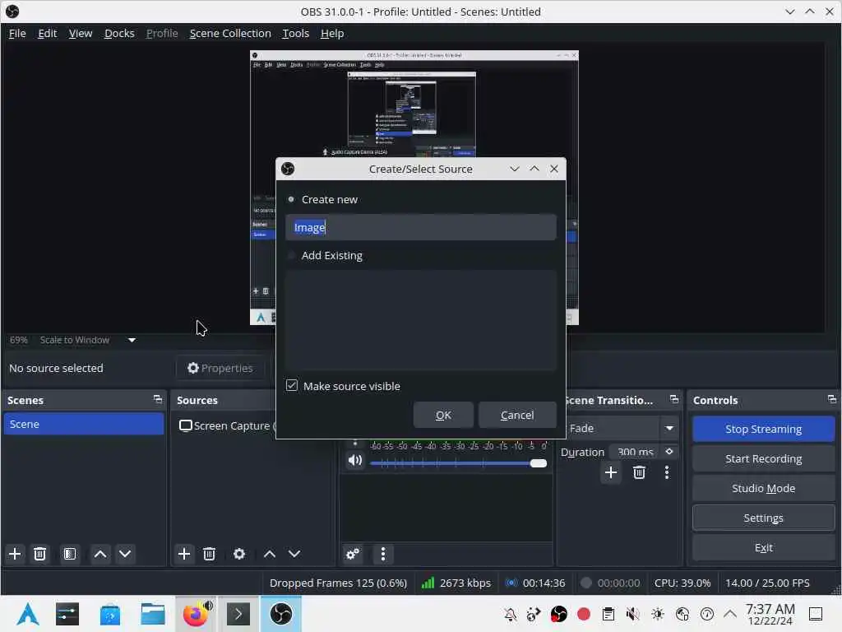
Task: Open the Help menu
Action: (x=332, y=33)
